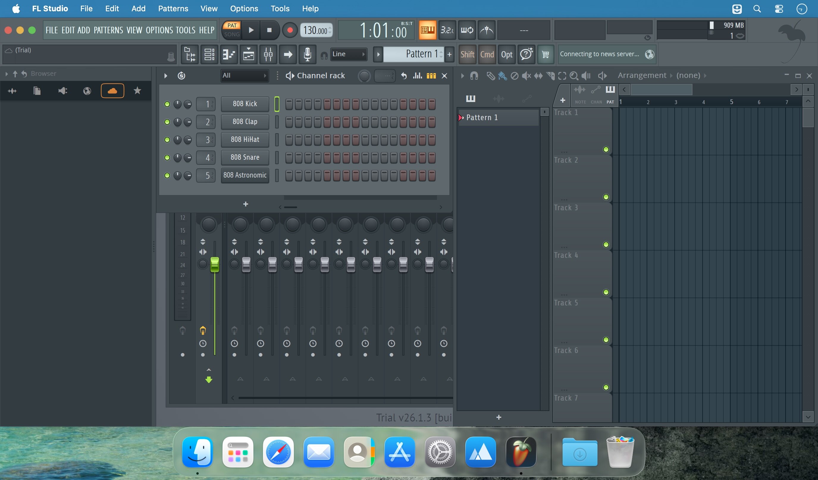Image resolution: width=818 pixels, height=480 pixels.
Task: Expand the Browser options arrow
Action: (7, 74)
